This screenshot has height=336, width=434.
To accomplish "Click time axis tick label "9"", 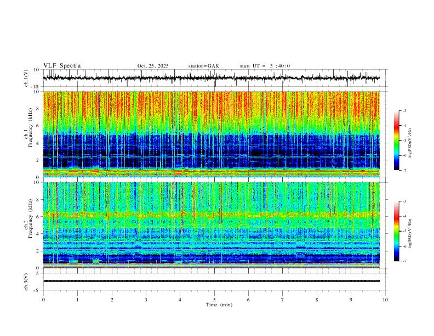I will pyautogui.click(x=351, y=300).
